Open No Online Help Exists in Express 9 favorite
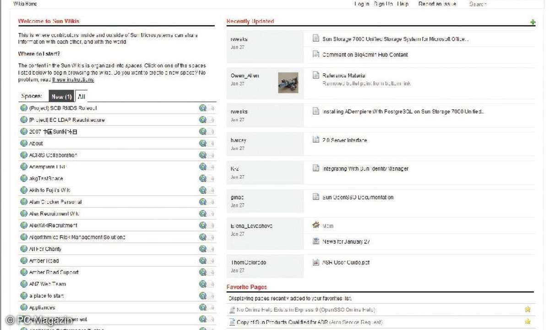549x330 pixels. point(306,310)
